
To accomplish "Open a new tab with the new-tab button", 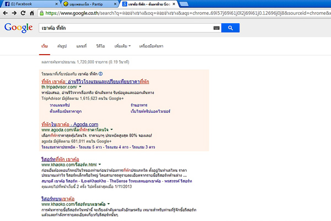I will point(184,4).
